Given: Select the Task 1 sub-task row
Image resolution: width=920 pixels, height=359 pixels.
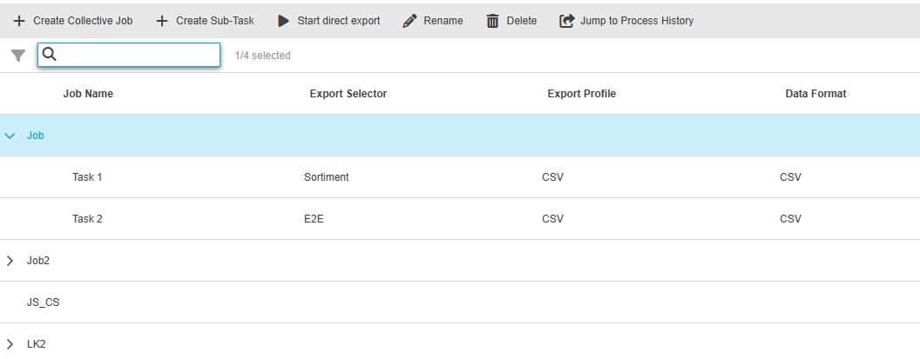Looking at the screenshot, I should pyautogui.click(x=87, y=177).
